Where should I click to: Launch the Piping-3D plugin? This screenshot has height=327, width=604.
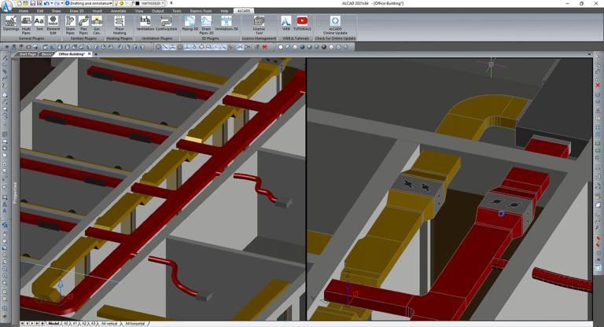pyautogui.click(x=190, y=23)
